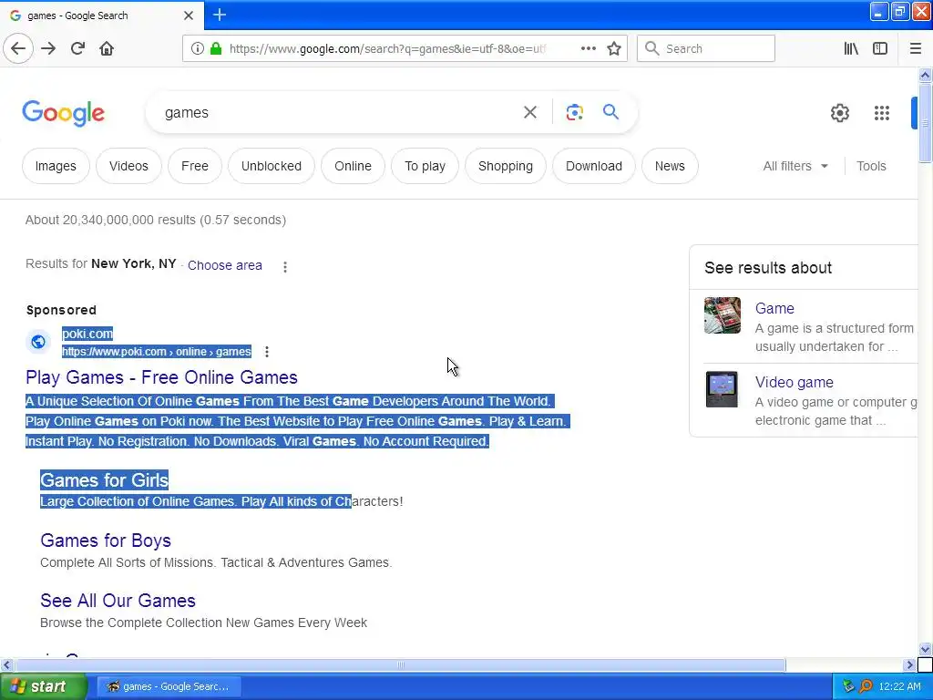The image size is (933, 700).
Task: Click the horizontal scrollbar thumb
Action: (401, 664)
